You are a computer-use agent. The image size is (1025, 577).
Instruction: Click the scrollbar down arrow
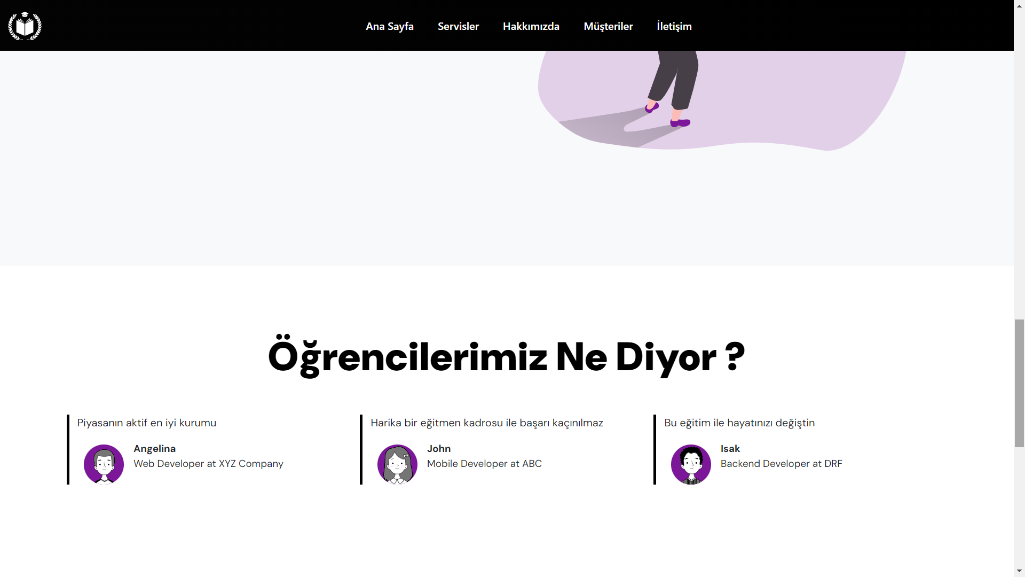1019,571
